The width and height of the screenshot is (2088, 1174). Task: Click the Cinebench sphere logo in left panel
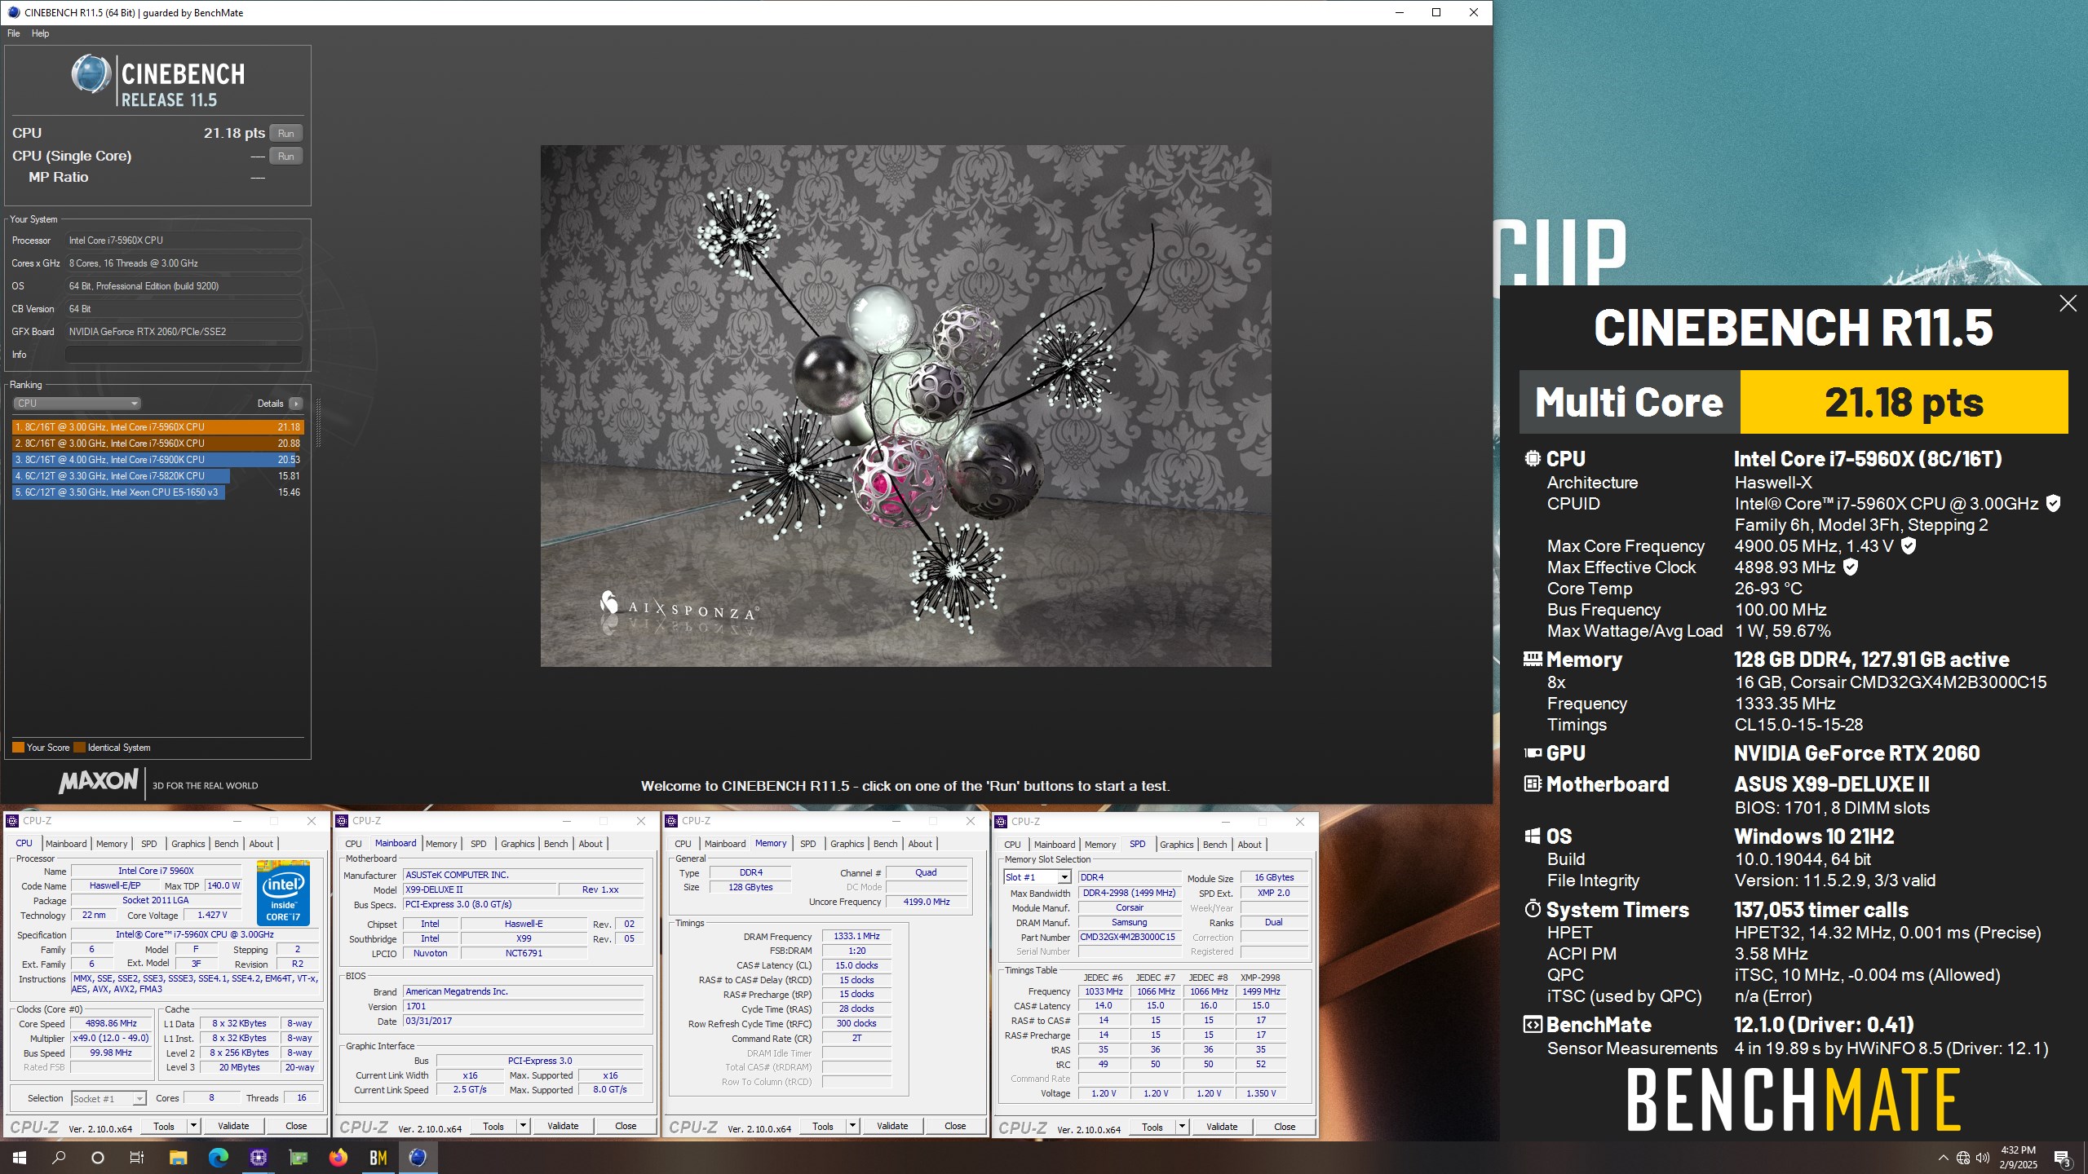[91, 74]
